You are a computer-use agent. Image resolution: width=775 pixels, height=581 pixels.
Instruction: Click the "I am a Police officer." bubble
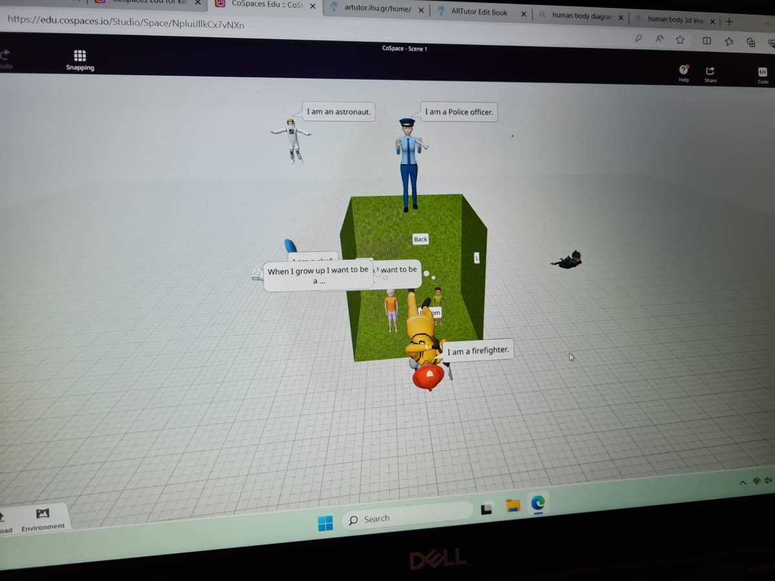click(459, 112)
